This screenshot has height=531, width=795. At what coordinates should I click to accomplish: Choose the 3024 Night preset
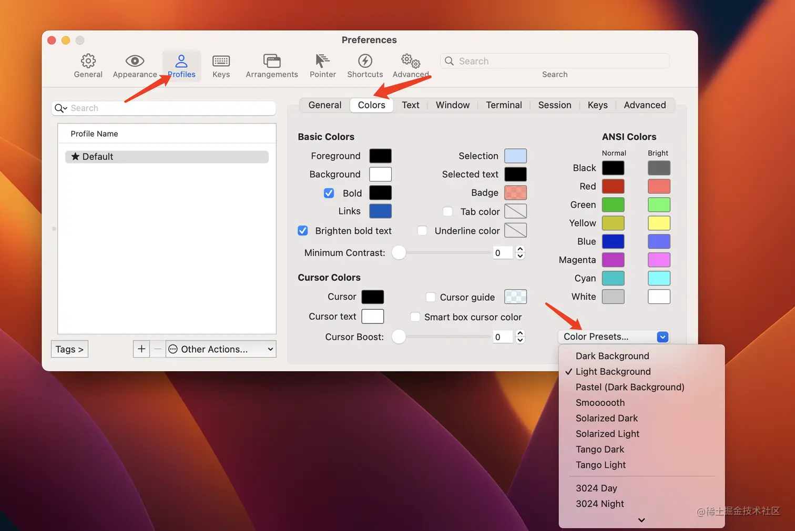point(641,504)
